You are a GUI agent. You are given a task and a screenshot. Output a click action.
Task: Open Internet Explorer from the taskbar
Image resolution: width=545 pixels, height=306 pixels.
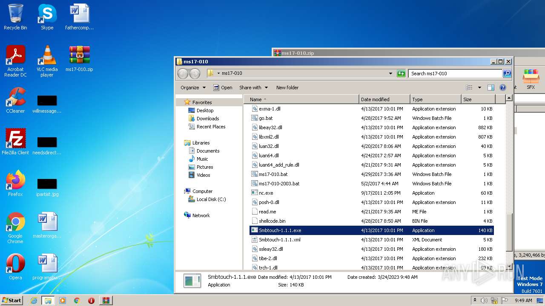coord(34,300)
